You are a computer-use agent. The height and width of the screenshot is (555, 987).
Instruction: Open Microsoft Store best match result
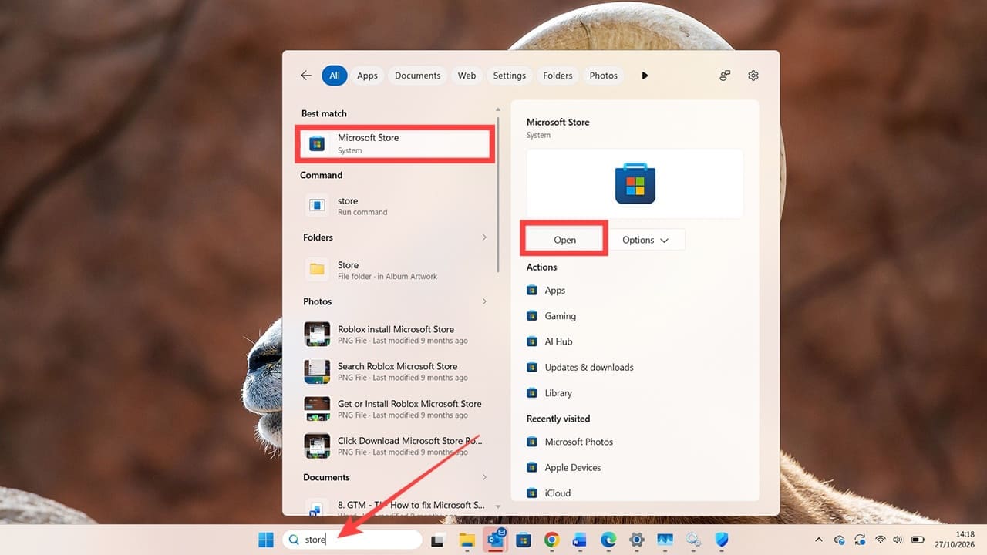395,143
